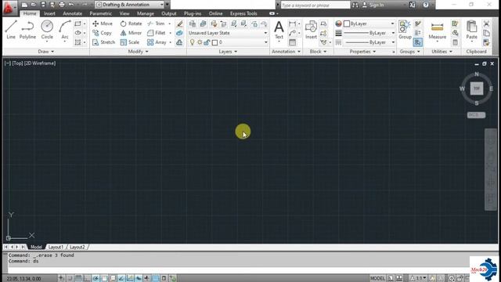Click the Erase pencil icon in Modify
Viewport: 501px width, 282px height.
coord(179,23)
